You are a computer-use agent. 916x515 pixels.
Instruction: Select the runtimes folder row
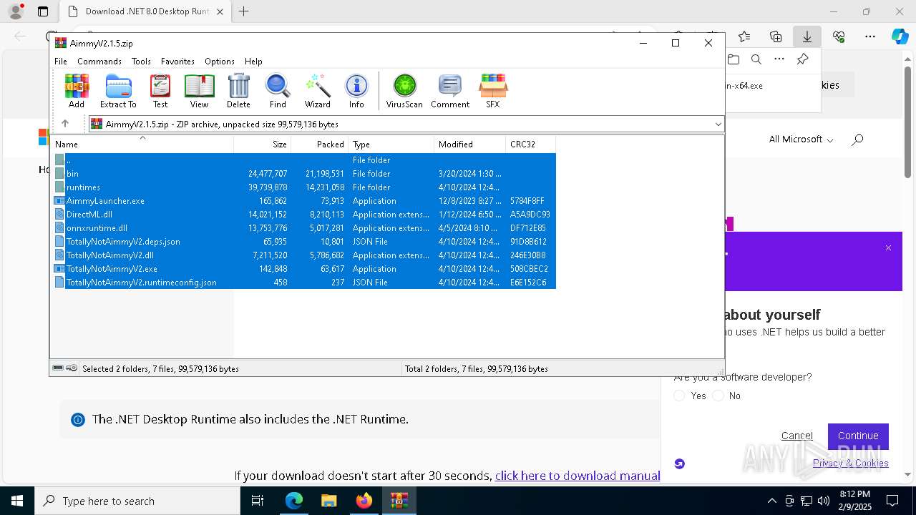[303, 187]
